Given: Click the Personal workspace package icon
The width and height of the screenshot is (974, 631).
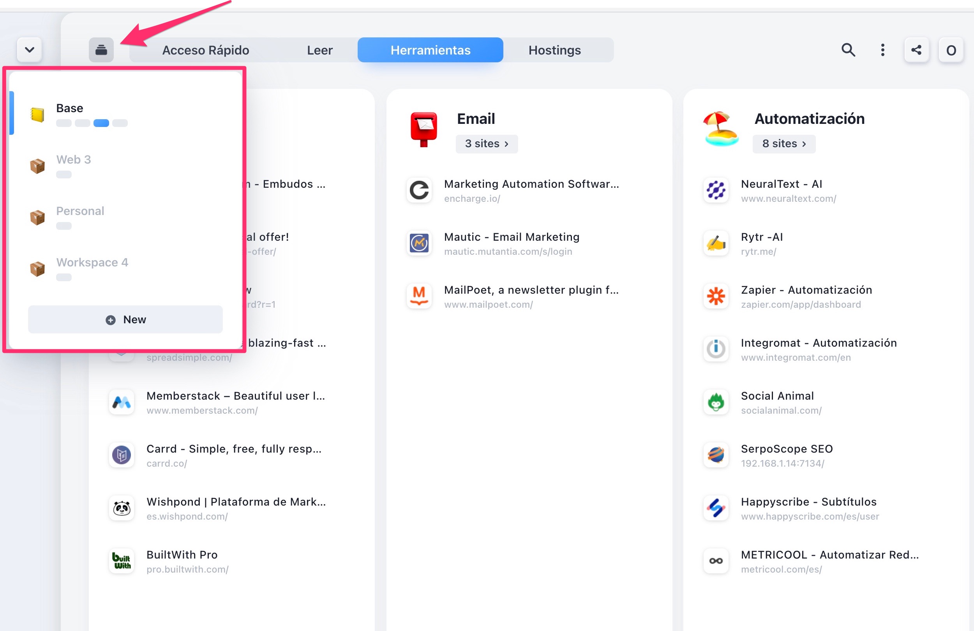Looking at the screenshot, I should click(37, 217).
